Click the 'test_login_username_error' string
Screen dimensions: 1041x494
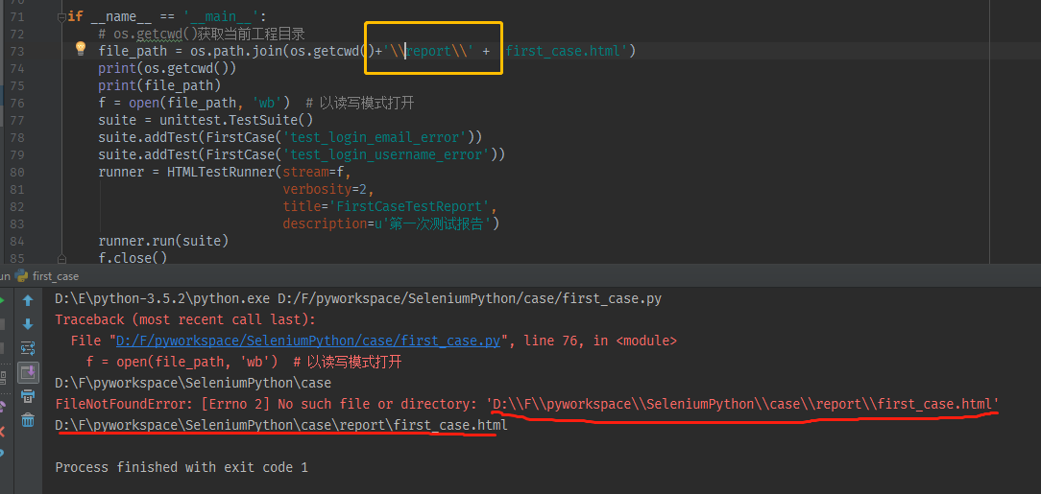[385, 154]
